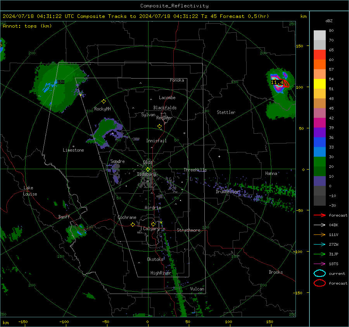349x327 pixels.
Task: Click the Okotoks town label
Action: pos(155,259)
